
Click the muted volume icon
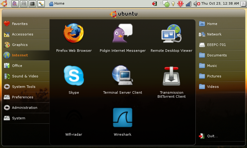coord(197,4)
